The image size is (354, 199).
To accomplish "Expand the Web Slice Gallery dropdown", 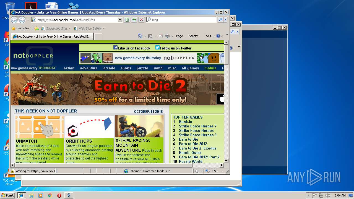I will [x=104, y=28].
